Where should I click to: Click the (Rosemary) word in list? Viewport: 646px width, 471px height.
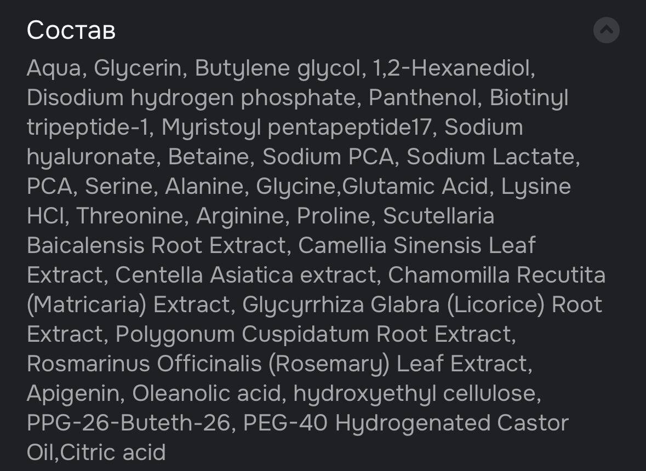(x=329, y=364)
